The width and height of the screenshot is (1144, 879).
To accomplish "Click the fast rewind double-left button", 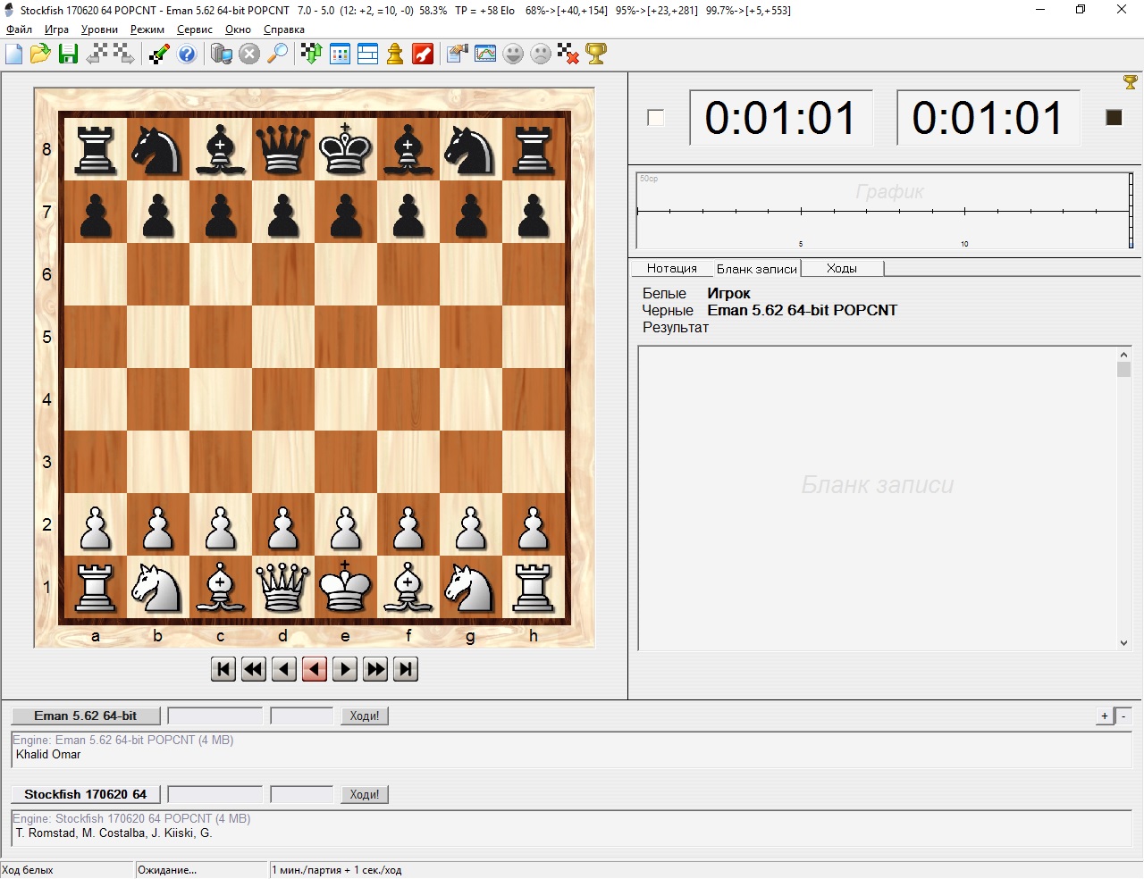I will click(254, 669).
